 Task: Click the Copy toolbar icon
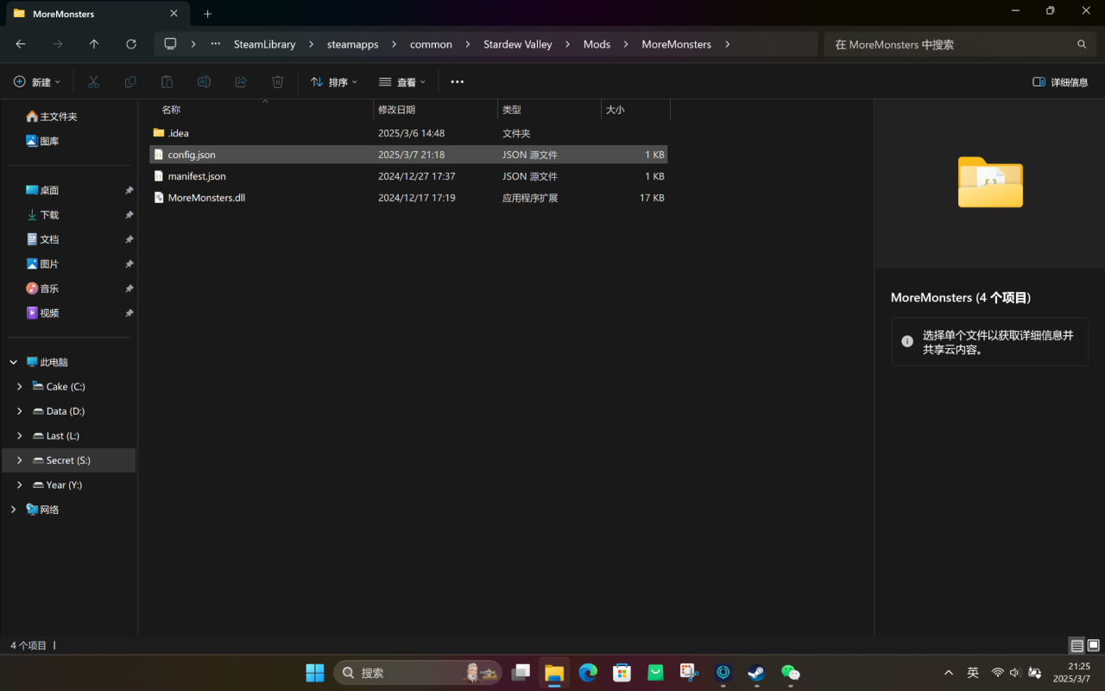(x=130, y=82)
